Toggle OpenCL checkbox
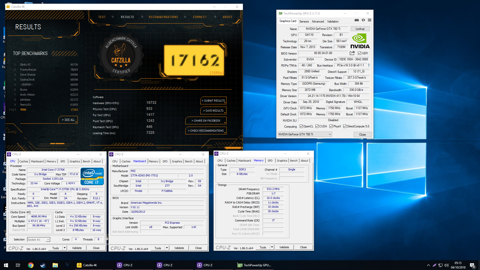 tap(301, 126)
